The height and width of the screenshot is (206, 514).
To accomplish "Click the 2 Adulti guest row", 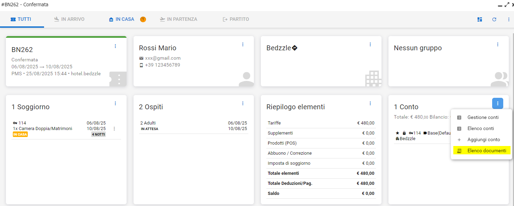I will (x=193, y=126).
